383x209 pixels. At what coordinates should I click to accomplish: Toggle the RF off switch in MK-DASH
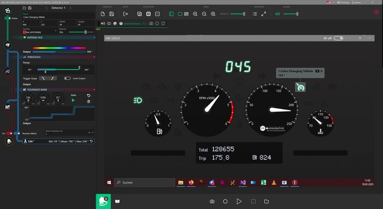pos(338,38)
